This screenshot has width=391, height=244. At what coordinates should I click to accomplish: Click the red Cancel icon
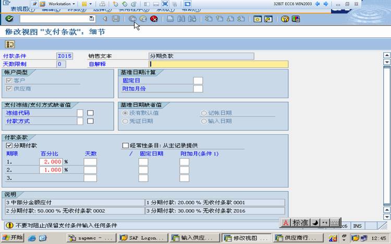coord(154,19)
